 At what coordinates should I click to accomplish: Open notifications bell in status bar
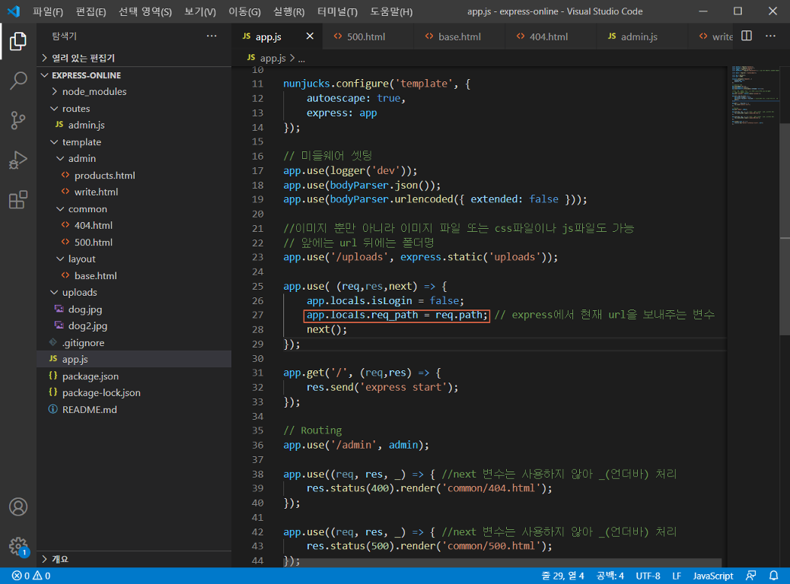(774, 576)
